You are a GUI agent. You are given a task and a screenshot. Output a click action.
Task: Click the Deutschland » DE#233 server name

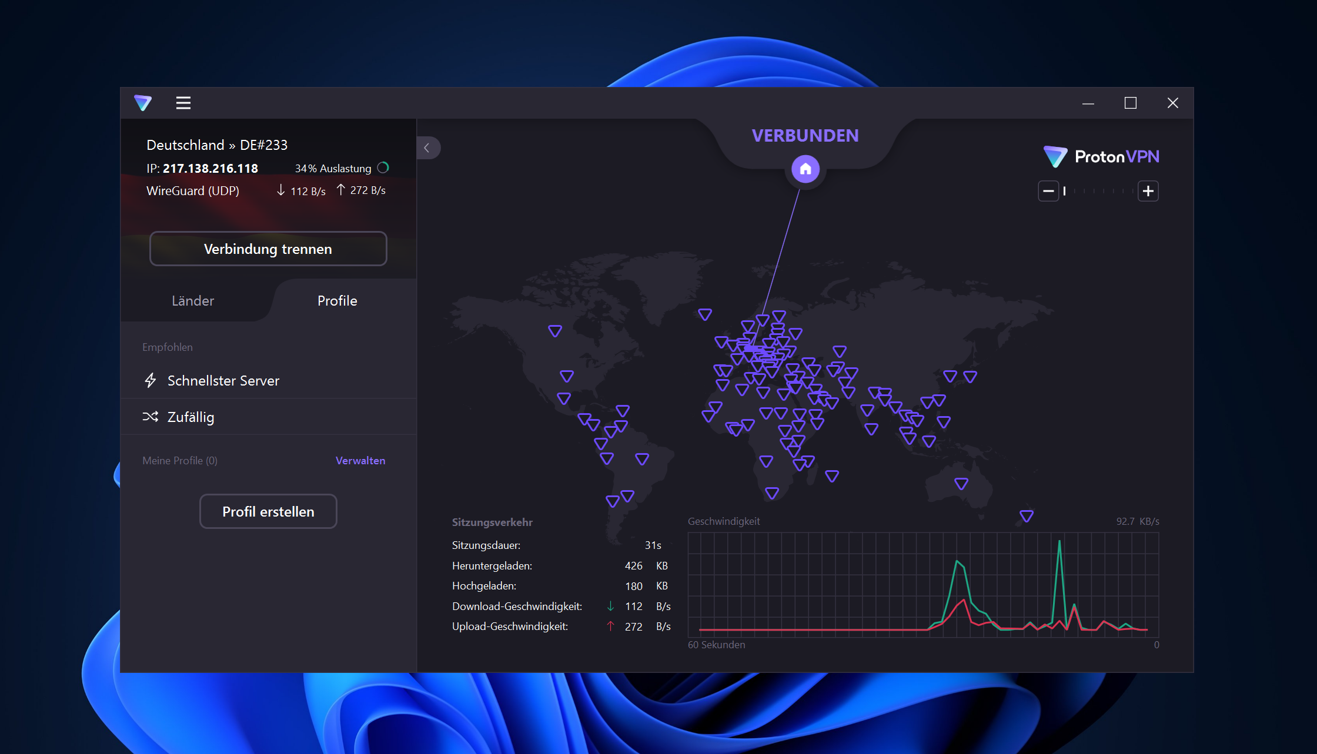(217, 145)
